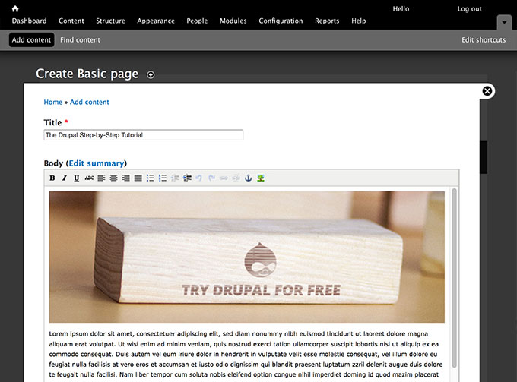Click the Undo arrow icon
This screenshot has width=517, height=382.
pyautogui.click(x=199, y=178)
